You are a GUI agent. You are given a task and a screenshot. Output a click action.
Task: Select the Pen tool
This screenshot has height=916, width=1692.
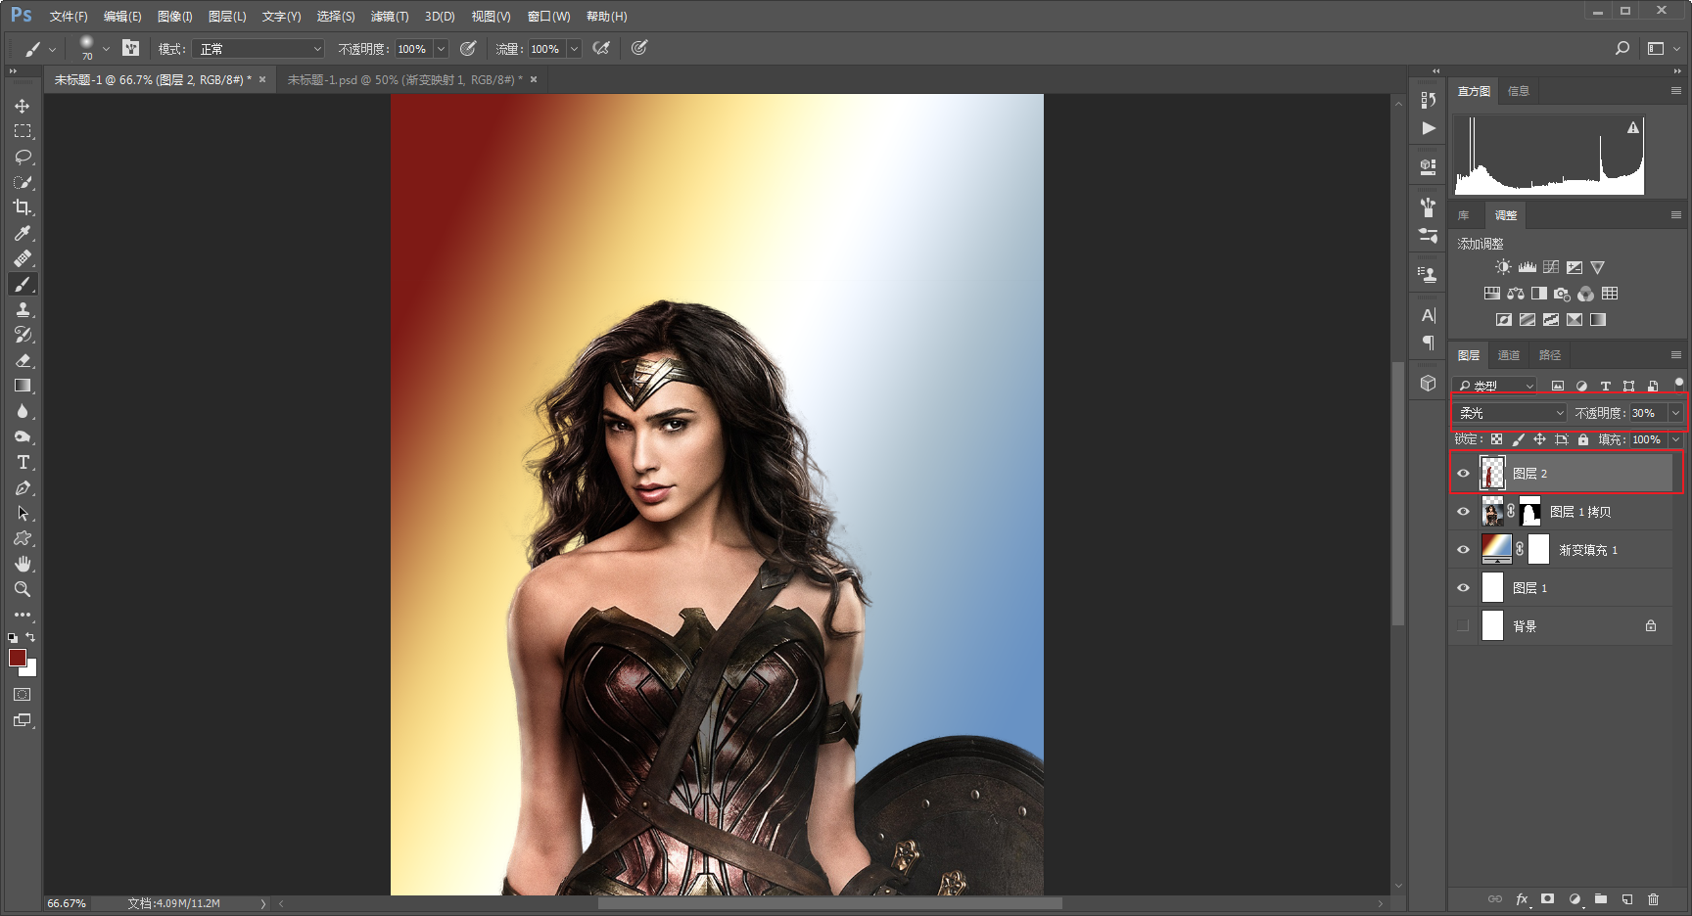(x=23, y=487)
